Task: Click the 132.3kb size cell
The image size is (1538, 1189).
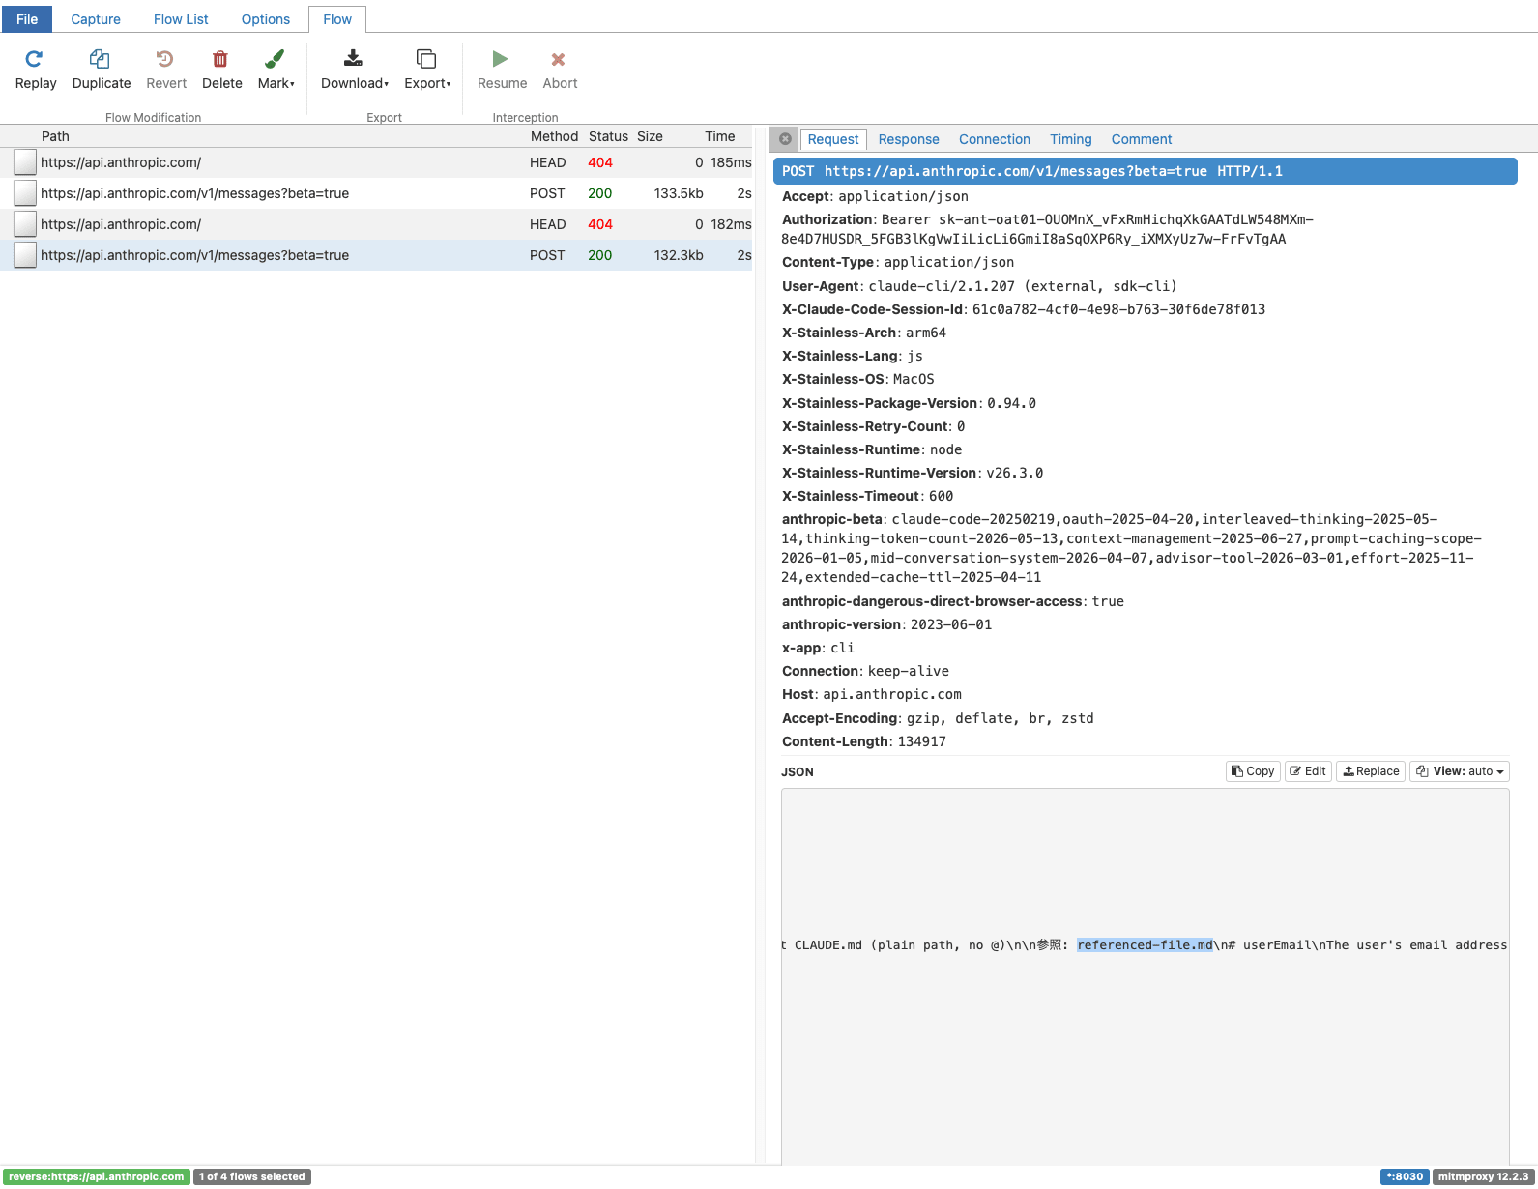Action: [x=679, y=255]
